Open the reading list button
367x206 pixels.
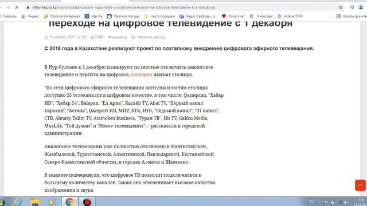pos(352,16)
